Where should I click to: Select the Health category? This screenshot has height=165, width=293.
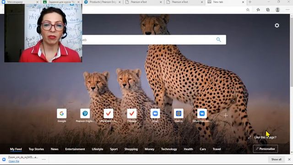[188, 149]
